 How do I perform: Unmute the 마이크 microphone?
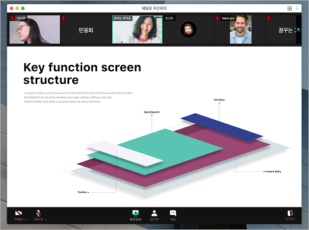[38, 213]
